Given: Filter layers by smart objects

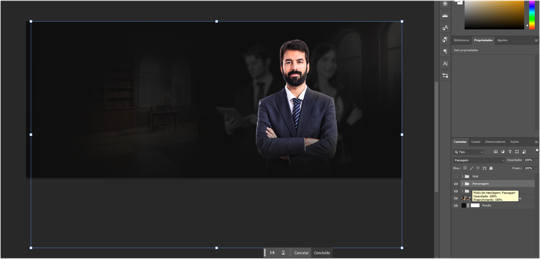Looking at the screenshot, I should click(524, 151).
